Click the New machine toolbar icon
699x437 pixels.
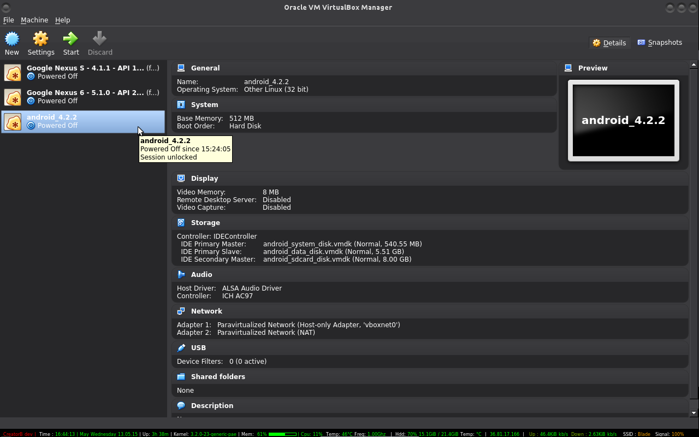click(x=12, y=39)
